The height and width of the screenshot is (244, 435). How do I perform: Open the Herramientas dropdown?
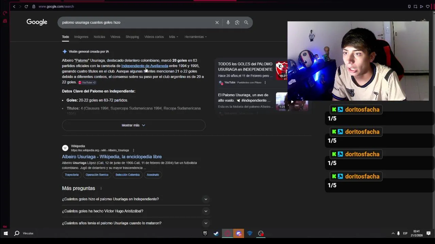195,37
